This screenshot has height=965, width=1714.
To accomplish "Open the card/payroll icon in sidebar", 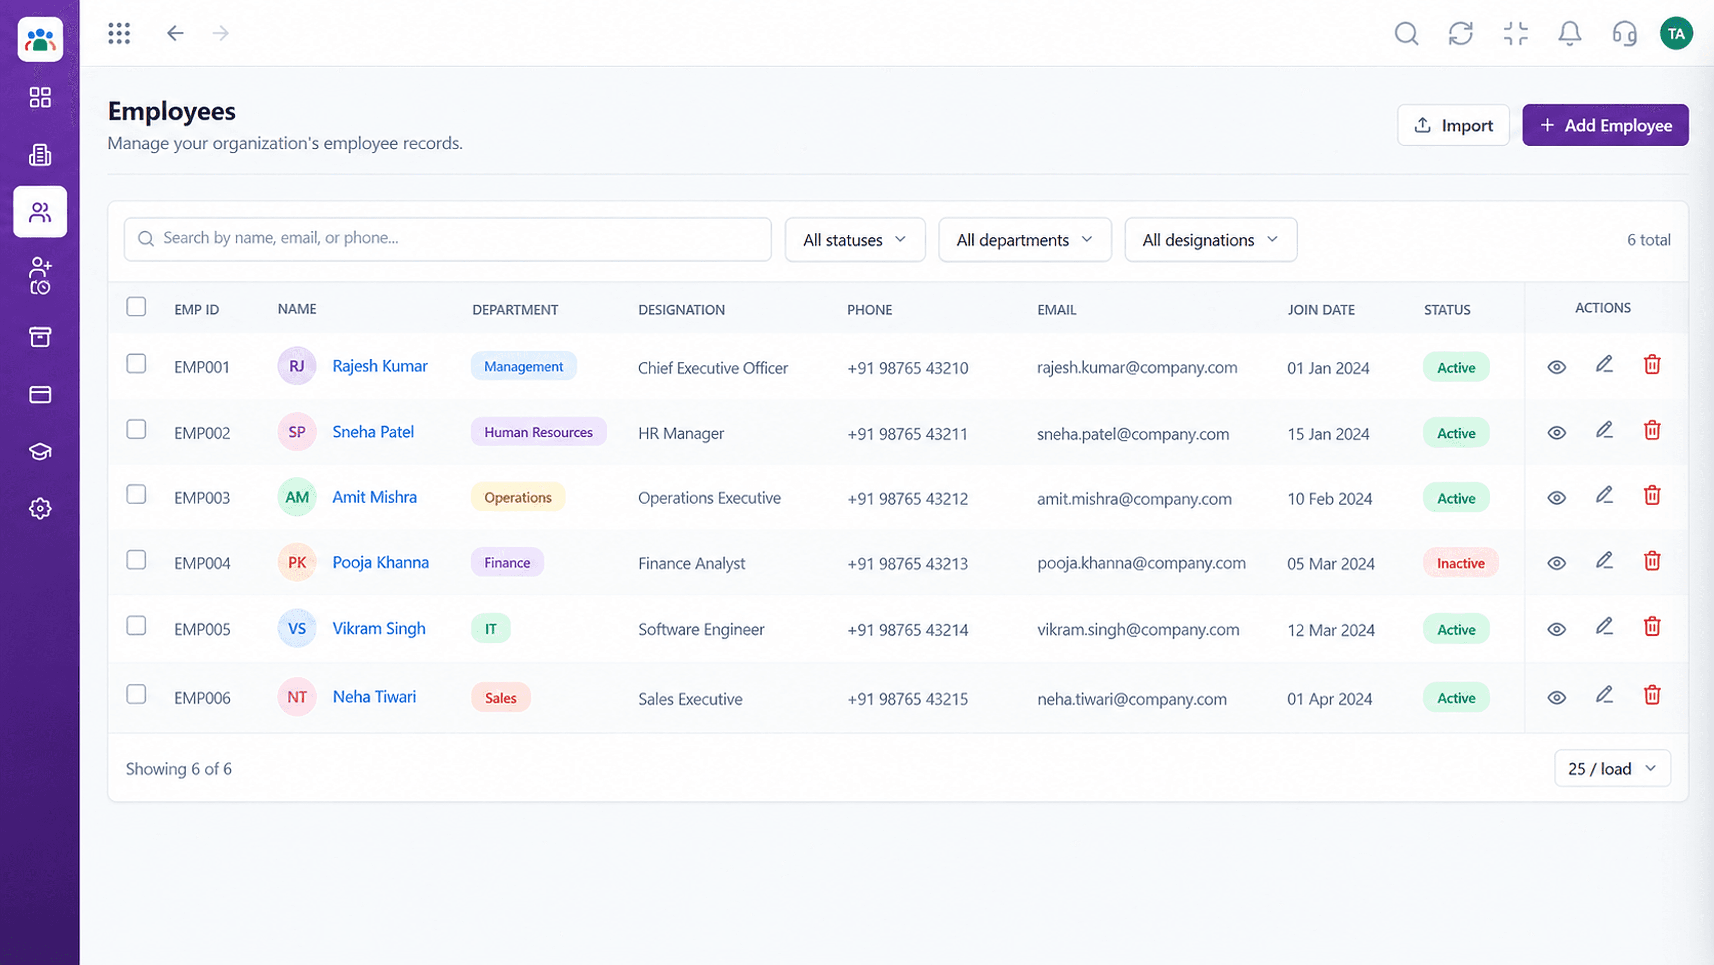I will click(40, 395).
